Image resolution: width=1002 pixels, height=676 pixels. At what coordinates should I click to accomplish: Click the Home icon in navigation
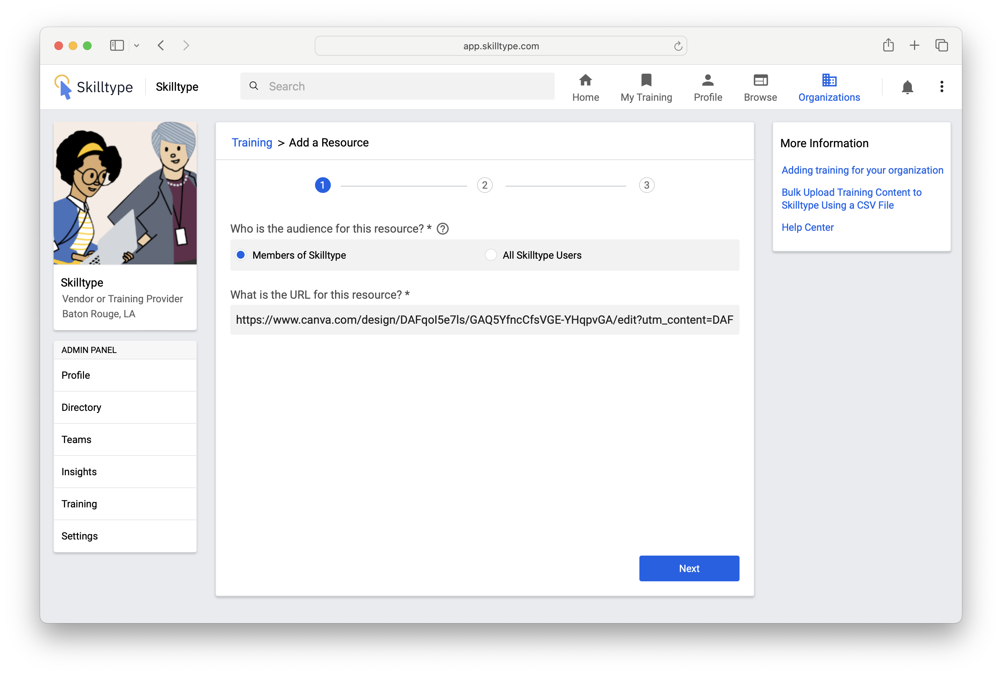pyautogui.click(x=585, y=80)
